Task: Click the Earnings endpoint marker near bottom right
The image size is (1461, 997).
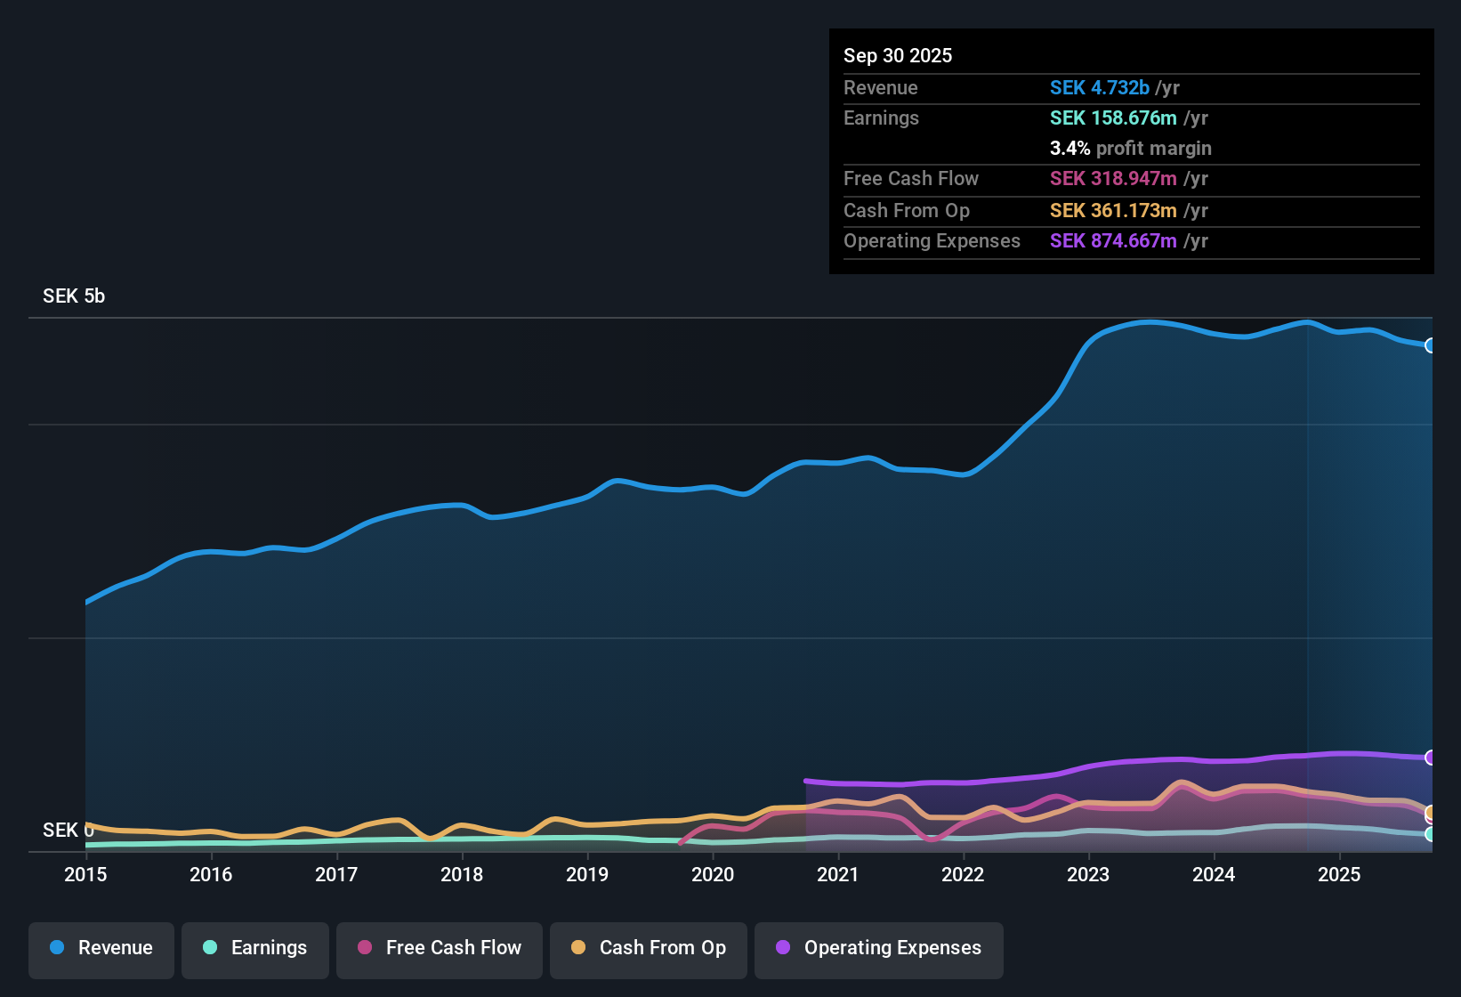Action: coord(1432,835)
